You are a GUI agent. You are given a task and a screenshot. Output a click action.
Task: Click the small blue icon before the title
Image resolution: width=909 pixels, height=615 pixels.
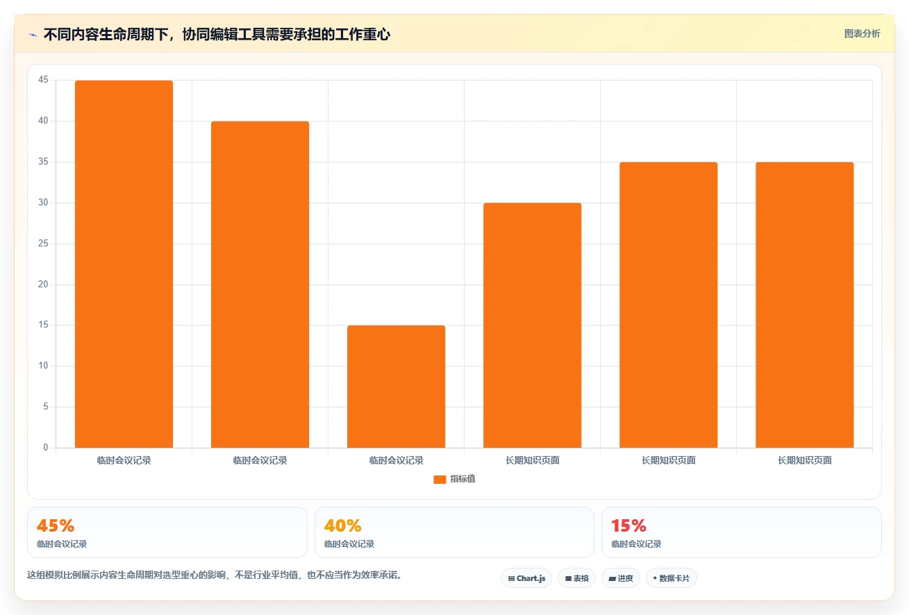point(33,35)
